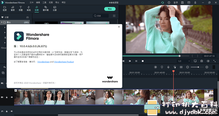The image size is (219, 116).
Task: Open the 编辑 menu
Action: [x=38, y=2]
